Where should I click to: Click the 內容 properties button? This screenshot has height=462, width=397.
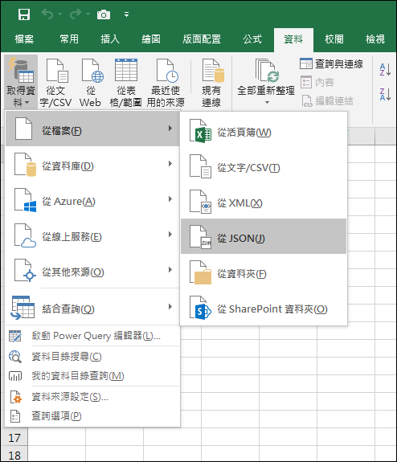click(317, 82)
